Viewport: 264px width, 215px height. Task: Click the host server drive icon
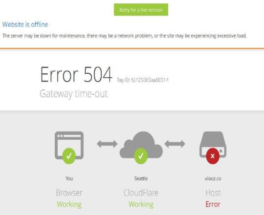point(213,144)
